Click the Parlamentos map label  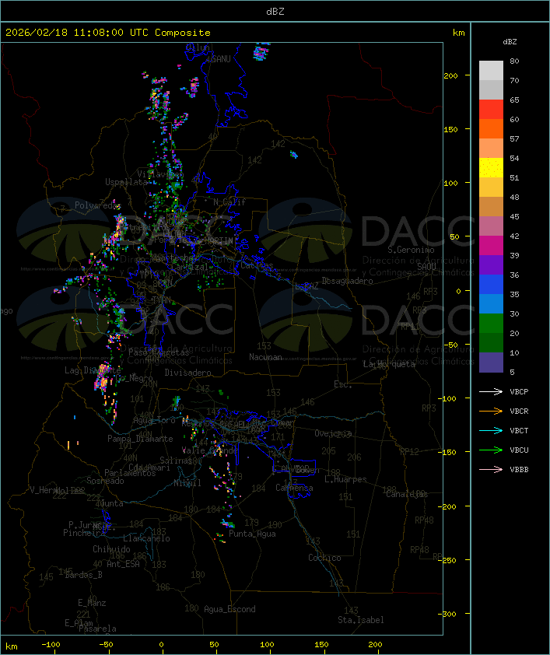coord(130,473)
